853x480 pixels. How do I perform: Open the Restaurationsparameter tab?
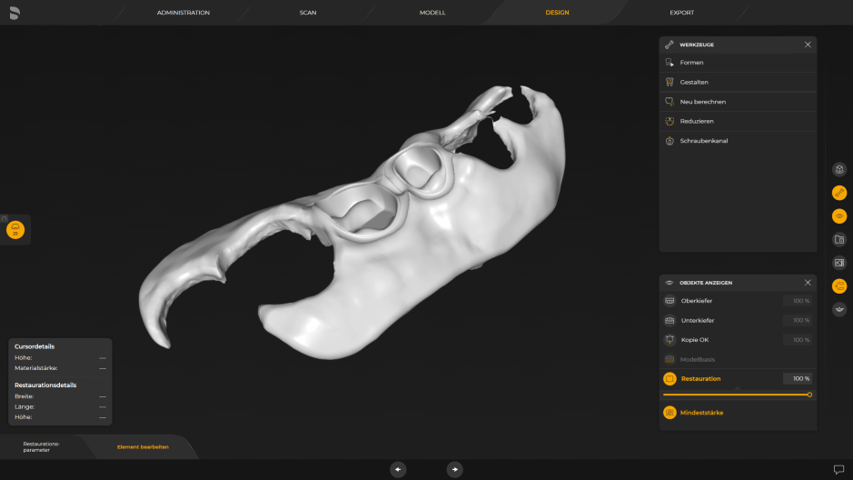[x=41, y=446]
